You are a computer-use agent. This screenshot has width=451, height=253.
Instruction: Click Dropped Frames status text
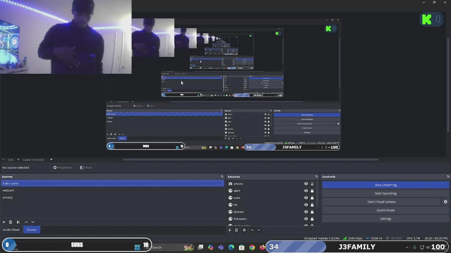(322, 238)
